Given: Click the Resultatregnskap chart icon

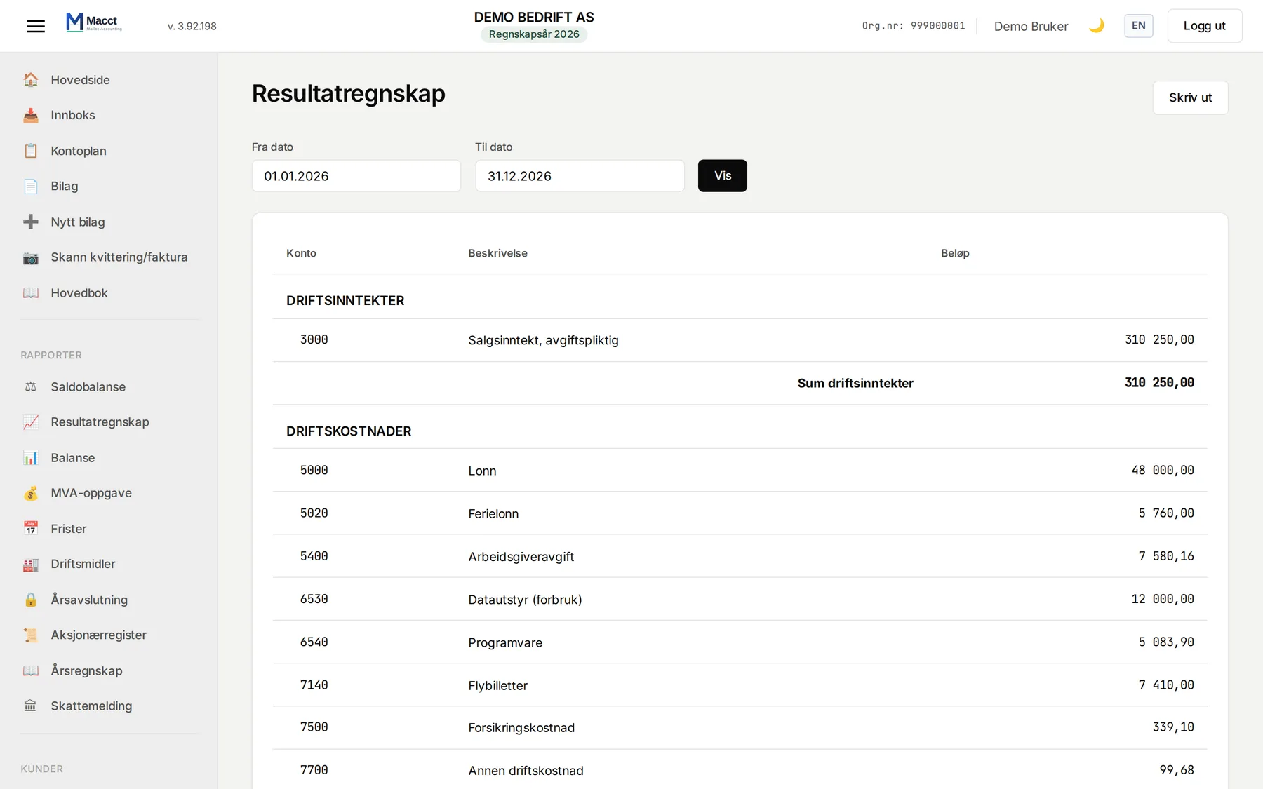Looking at the screenshot, I should coord(31,422).
